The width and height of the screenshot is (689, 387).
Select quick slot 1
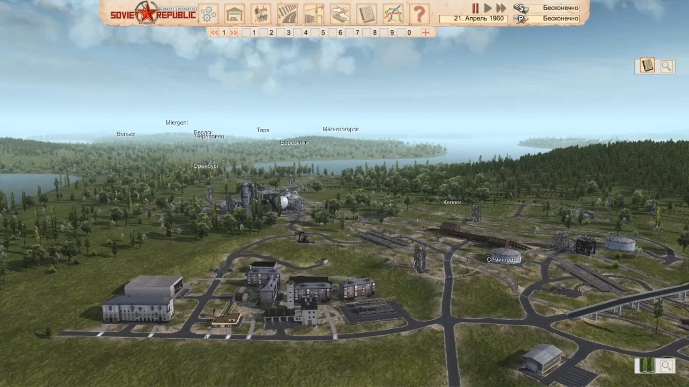(x=250, y=32)
